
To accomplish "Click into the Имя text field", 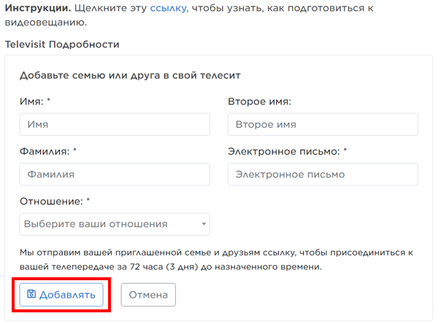I will coord(115,125).
